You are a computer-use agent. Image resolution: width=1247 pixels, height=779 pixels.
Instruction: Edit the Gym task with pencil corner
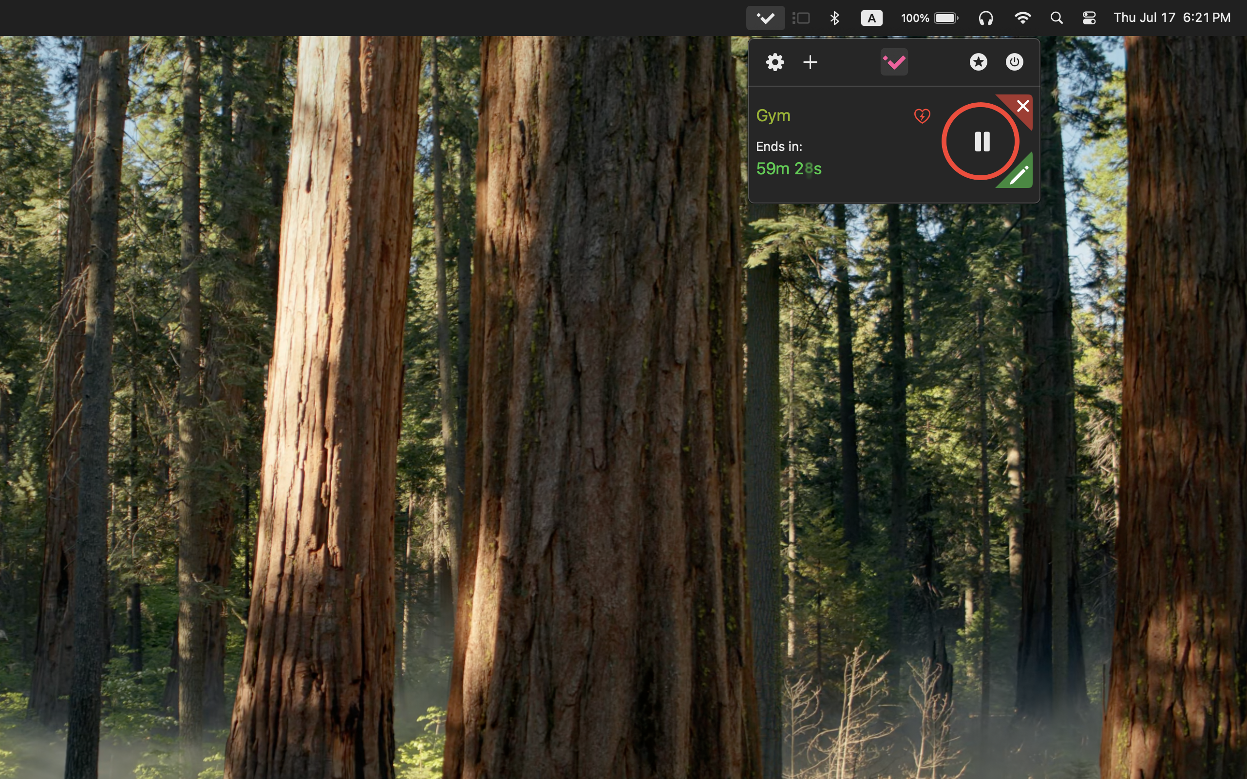coord(1018,175)
